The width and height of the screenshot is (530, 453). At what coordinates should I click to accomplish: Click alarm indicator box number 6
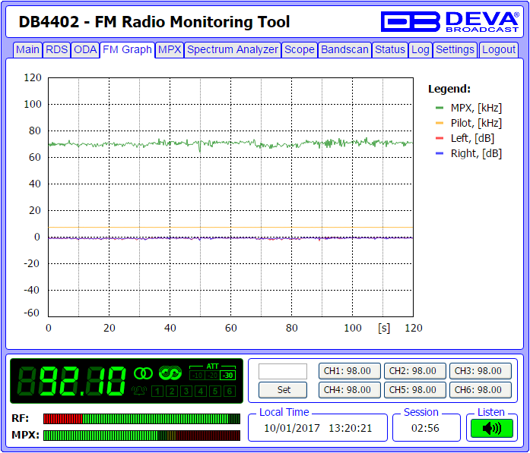tap(230, 392)
